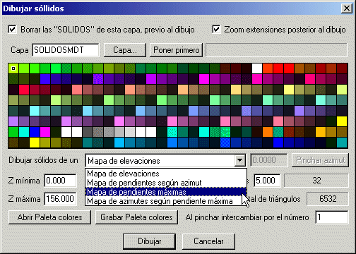
Task: Click the Dibujar button
Action: pyautogui.click(x=150, y=241)
